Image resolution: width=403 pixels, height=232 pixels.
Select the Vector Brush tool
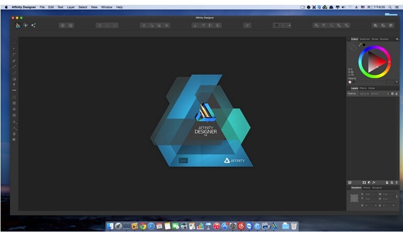pyautogui.click(x=14, y=73)
